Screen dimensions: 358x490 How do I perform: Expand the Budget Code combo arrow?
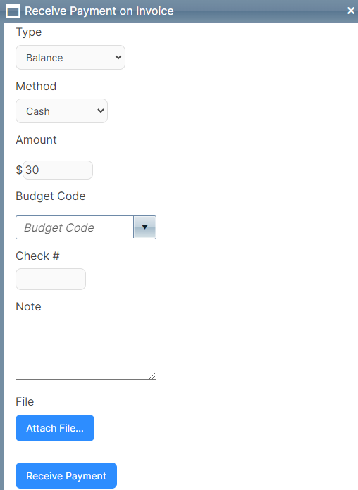tap(144, 227)
